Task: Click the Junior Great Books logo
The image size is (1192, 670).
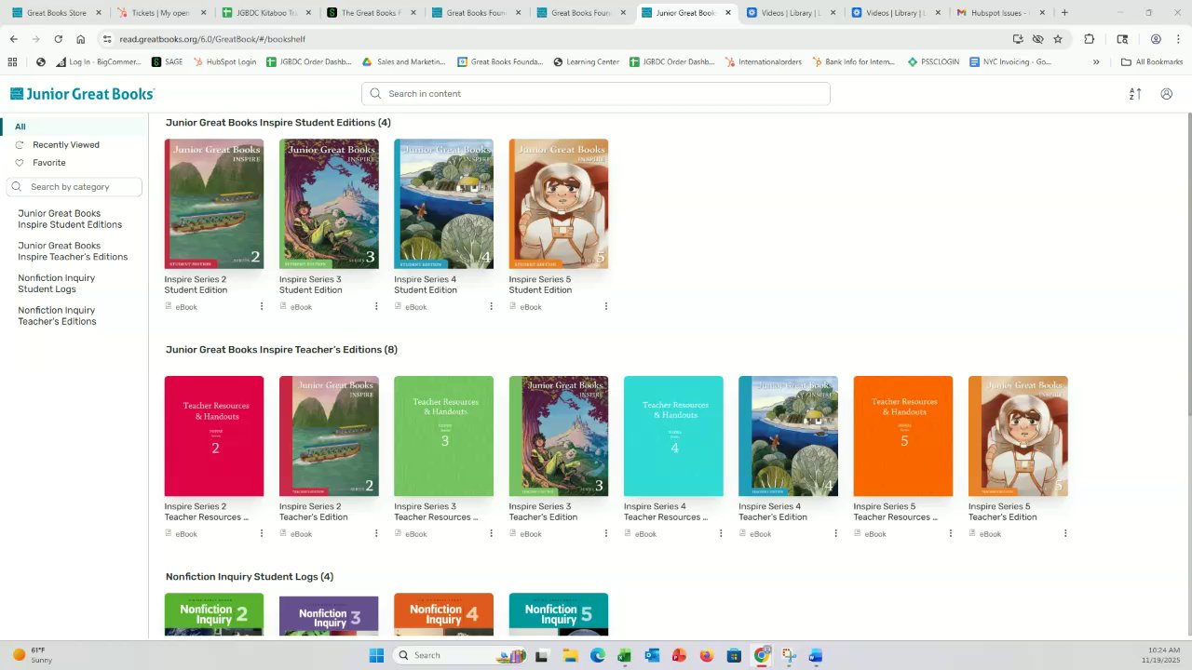Action: [x=82, y=94]
